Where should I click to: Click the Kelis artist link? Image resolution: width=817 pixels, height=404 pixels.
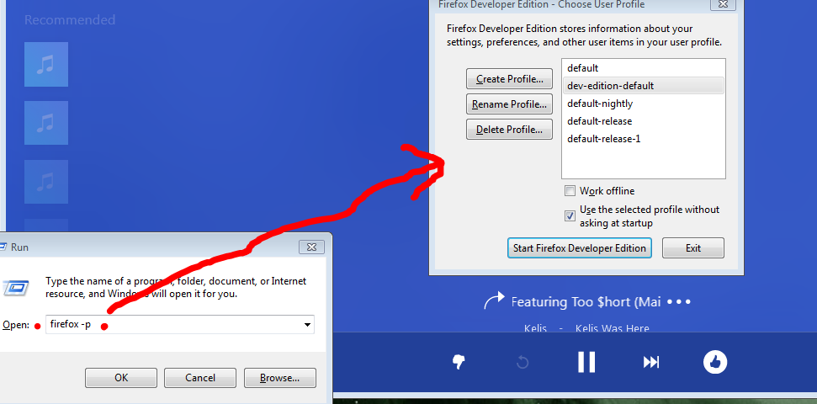click(x=535, y=328)
